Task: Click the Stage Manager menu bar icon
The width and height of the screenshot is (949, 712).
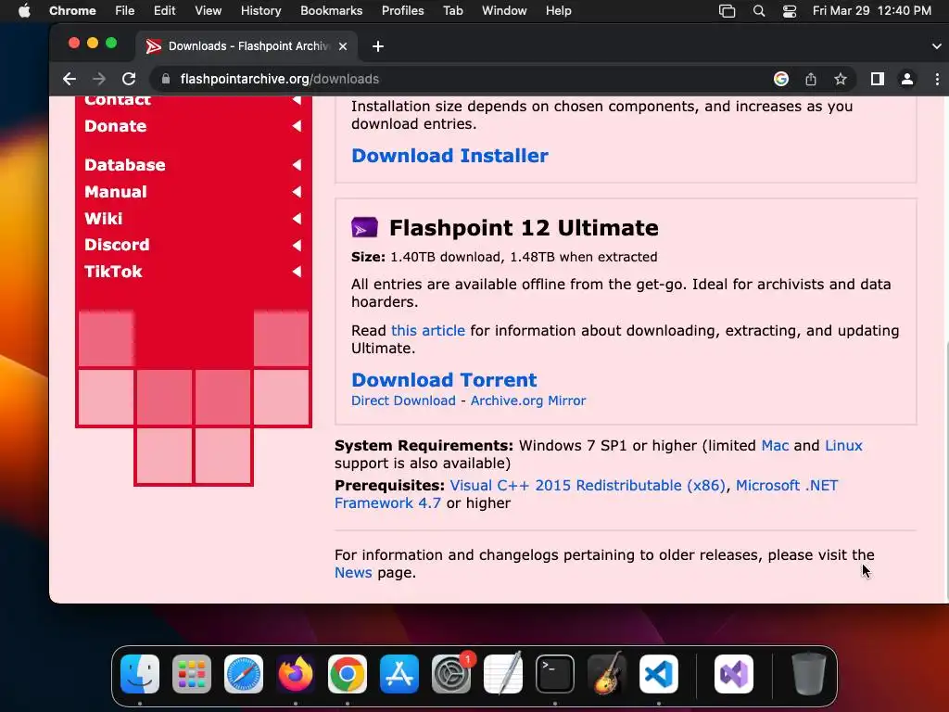Action: click(727, 11)
